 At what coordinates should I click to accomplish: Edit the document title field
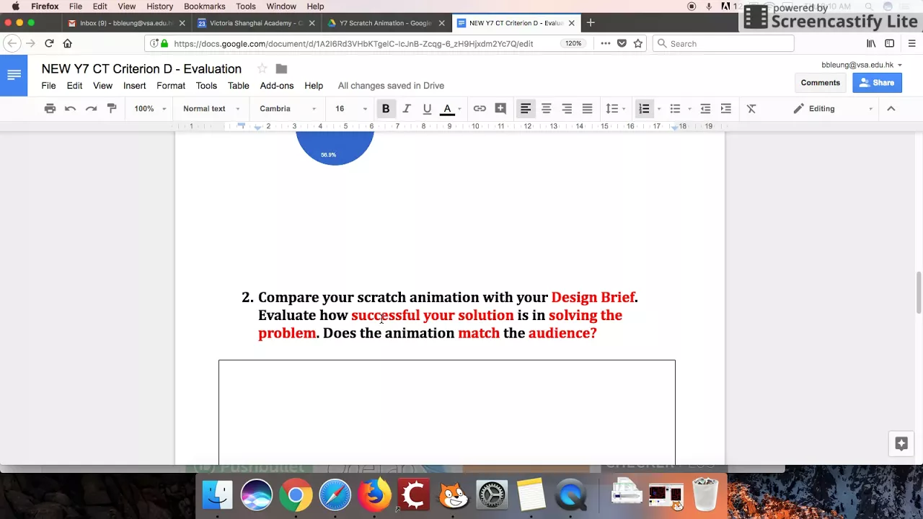tap(141, 69)
